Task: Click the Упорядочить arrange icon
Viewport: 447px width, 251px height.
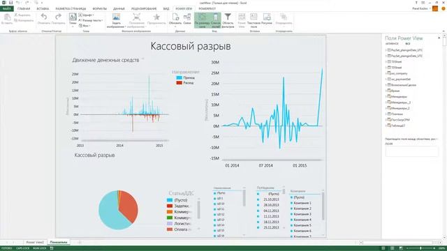Action: click(284, 17)
